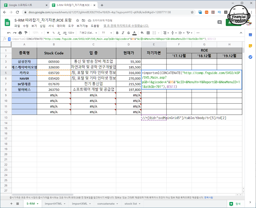Increase decimal places
The width and height of the screenshot is (256, 208).
[65, 33]
